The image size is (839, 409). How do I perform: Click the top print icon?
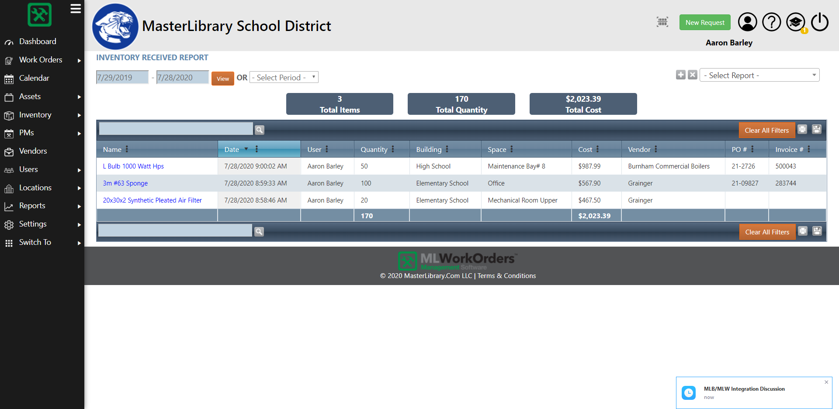point(802,129)
